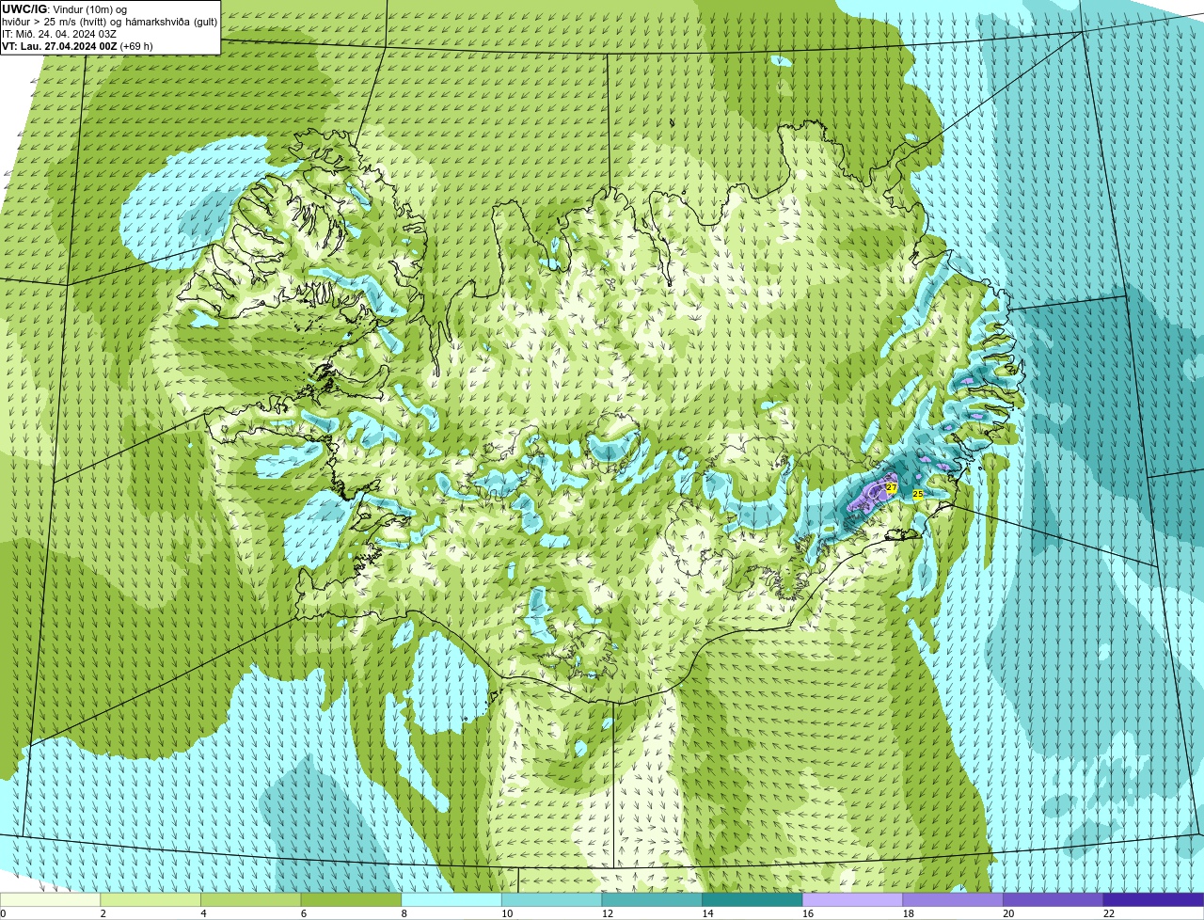Click the 10–12 m/s turquoise legend swatch
Screen dimensions: 1204x920
click(551, 899)
